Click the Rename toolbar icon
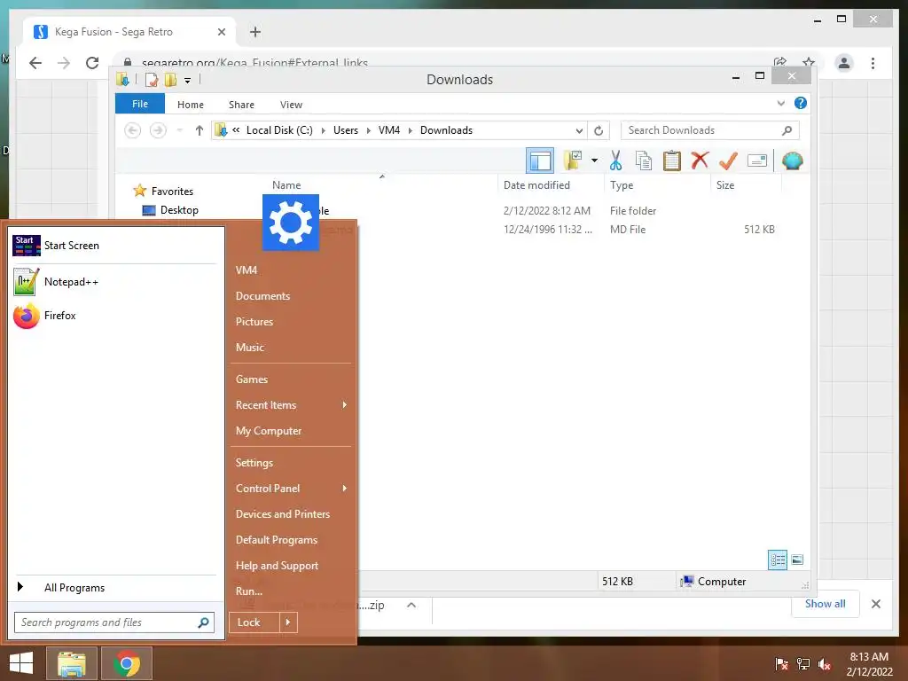The width and height of the screenshot is (908, 681). click(757, 161)
